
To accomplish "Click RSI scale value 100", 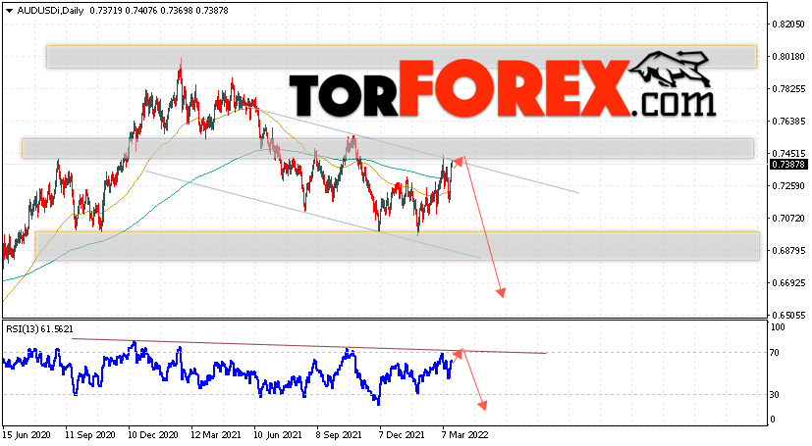I will (x=778, y=327).
